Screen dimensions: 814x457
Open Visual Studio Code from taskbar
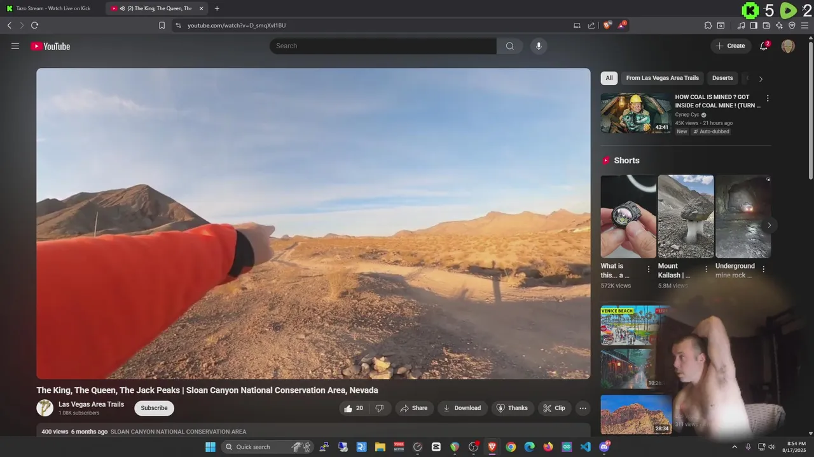pyautogui.click(x=586, y=447)
